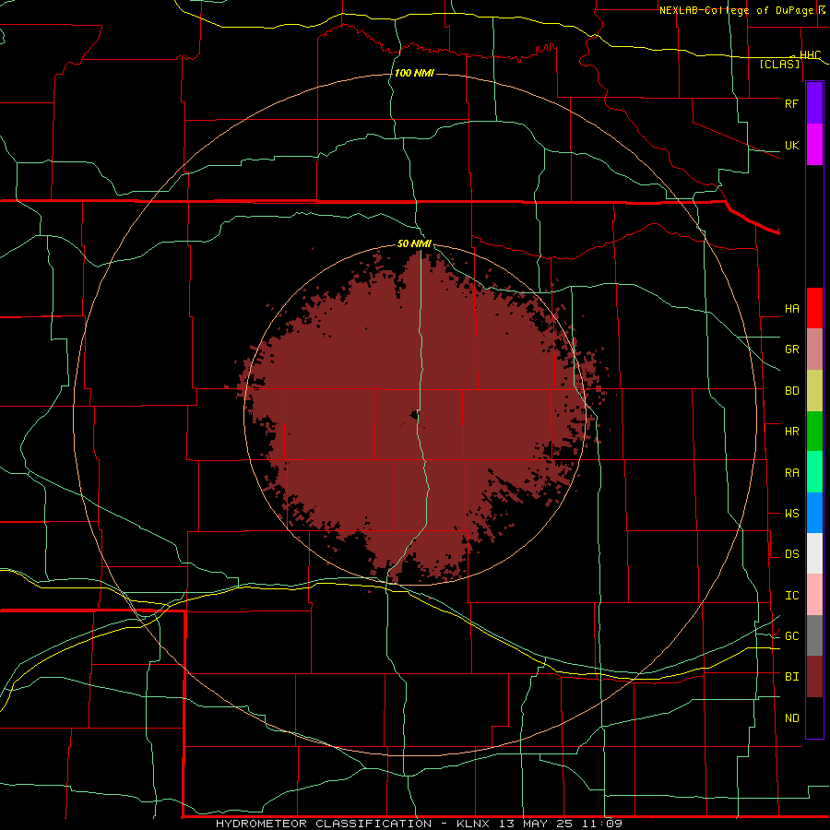
Task: Select the IC light pink legend swatch
Action: 814,595
